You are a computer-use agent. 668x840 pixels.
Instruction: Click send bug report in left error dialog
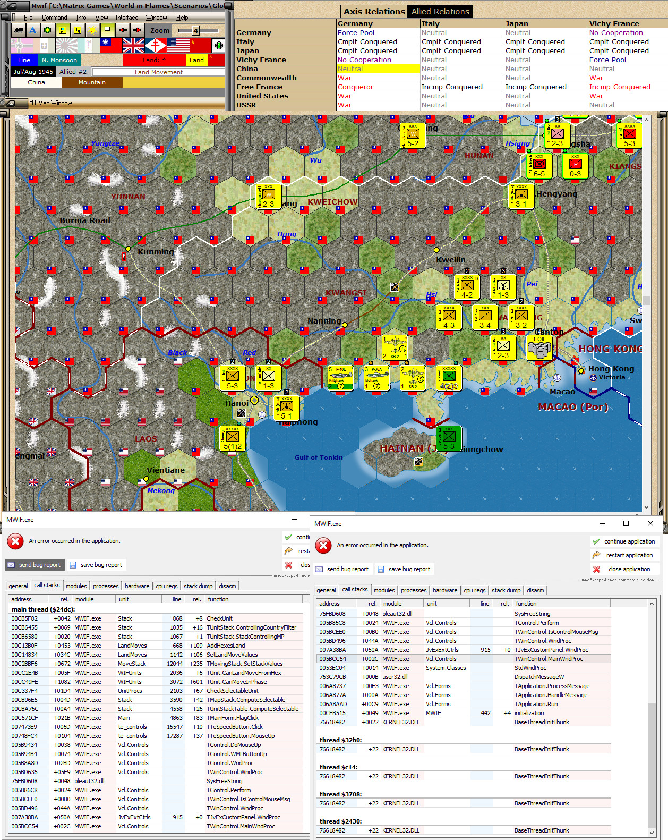point(35,565)
